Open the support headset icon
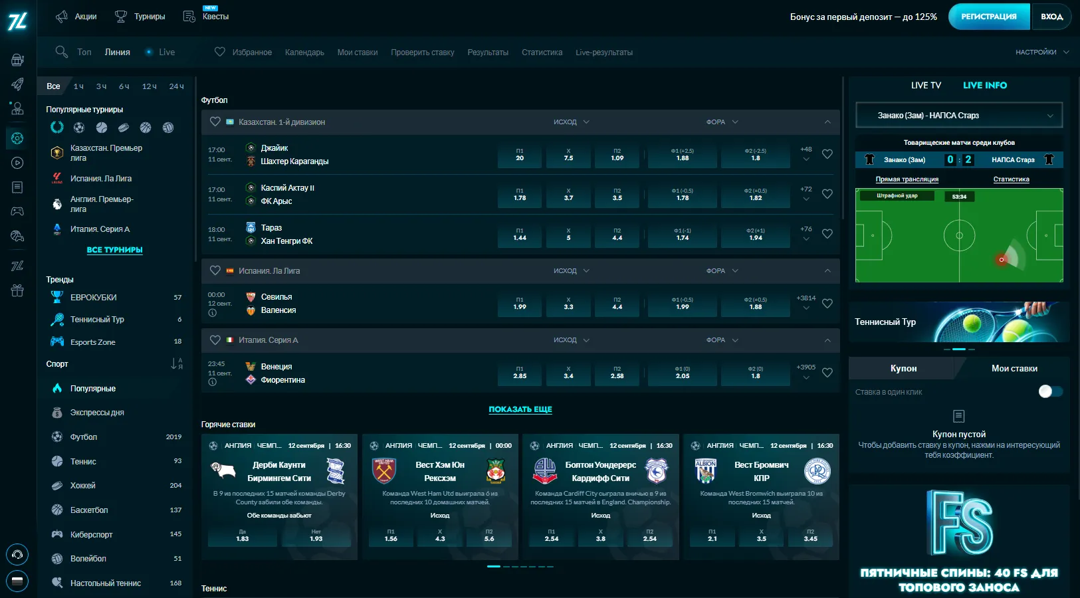 [x=17, y=554]
